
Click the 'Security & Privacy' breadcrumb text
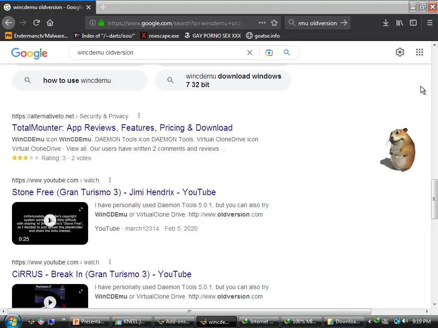[x=104, y=116]
